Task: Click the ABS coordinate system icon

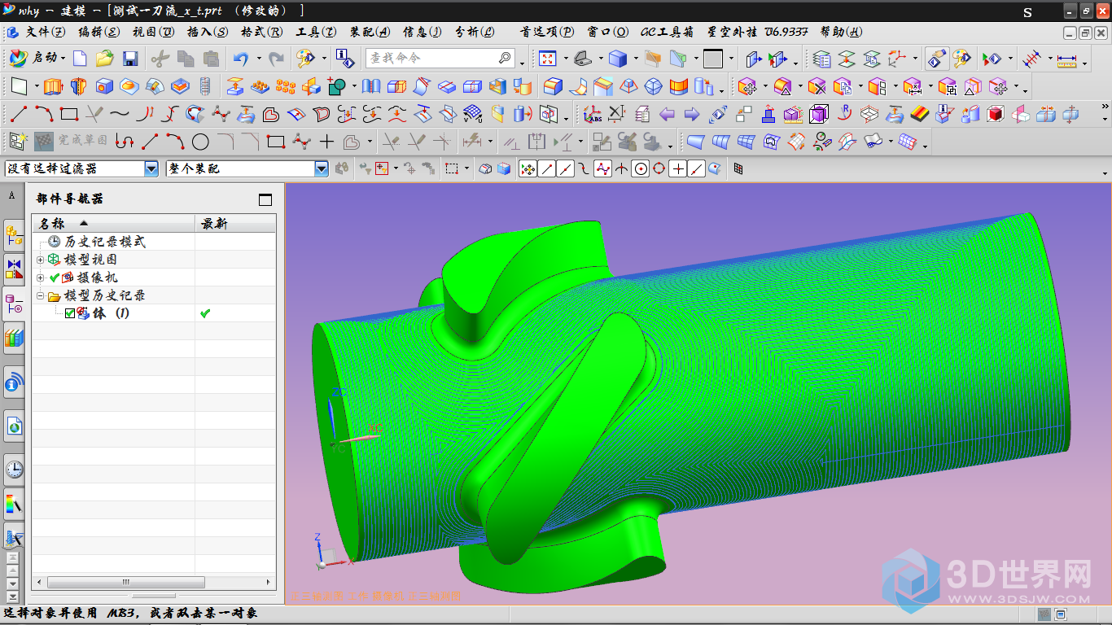Action: (592, 114)
